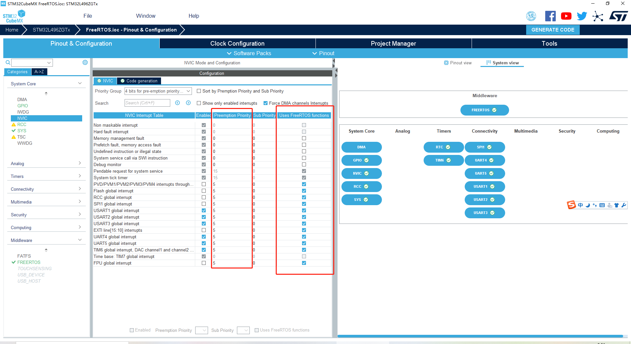The image size is (631, 344).
Task: Select FREERTOS in Middleware list
Action: coord(29,262)
